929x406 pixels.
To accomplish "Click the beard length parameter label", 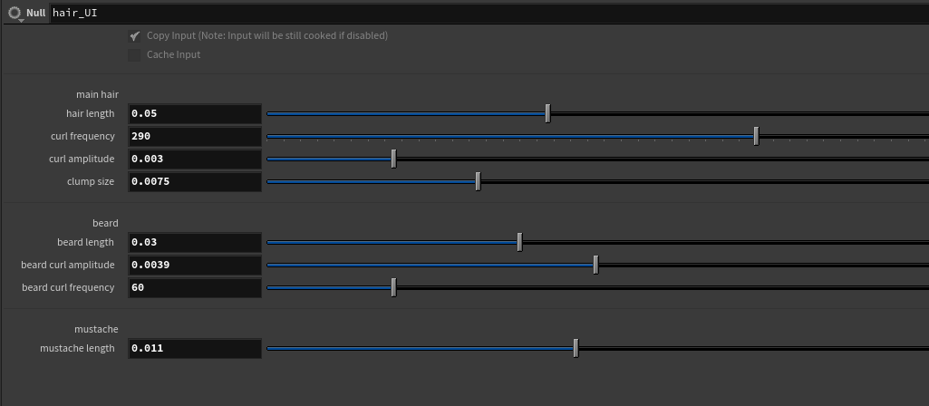I will click(x=86, y=242).
